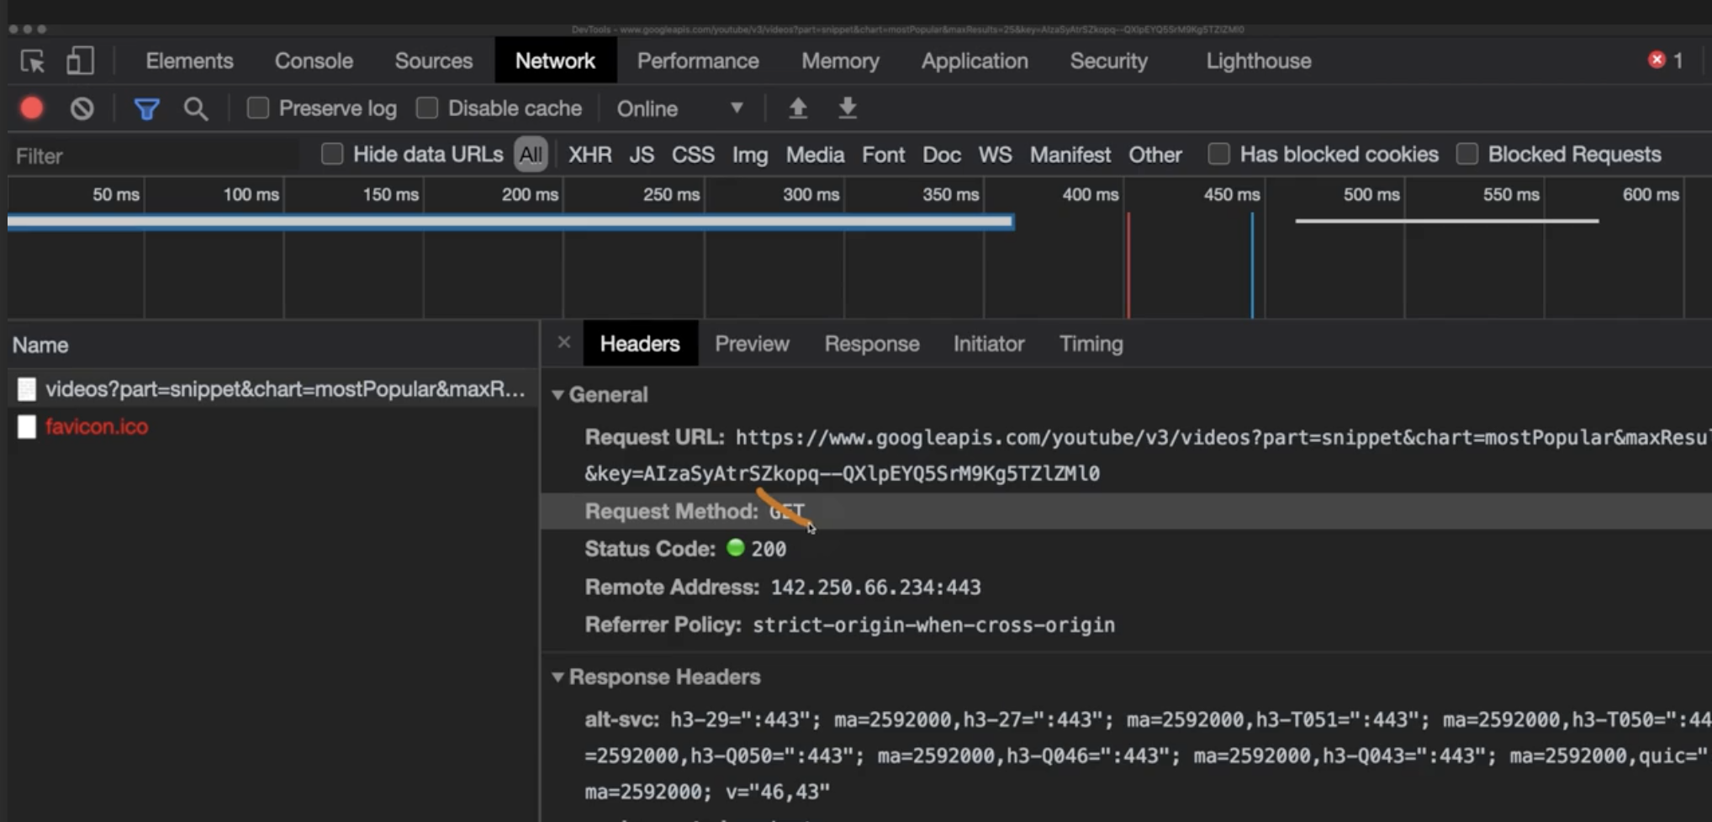
Task: Click the Remote Address 142.250.66.234:443 value
Action: [x=875, y=587]
